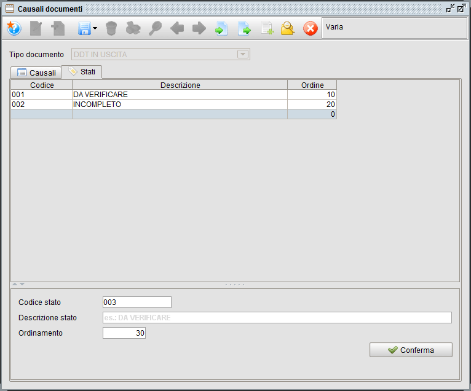The width and height of the screenshot is (471, 391).
Task: Click the Descrizione column header
Action: click(180, 85)
